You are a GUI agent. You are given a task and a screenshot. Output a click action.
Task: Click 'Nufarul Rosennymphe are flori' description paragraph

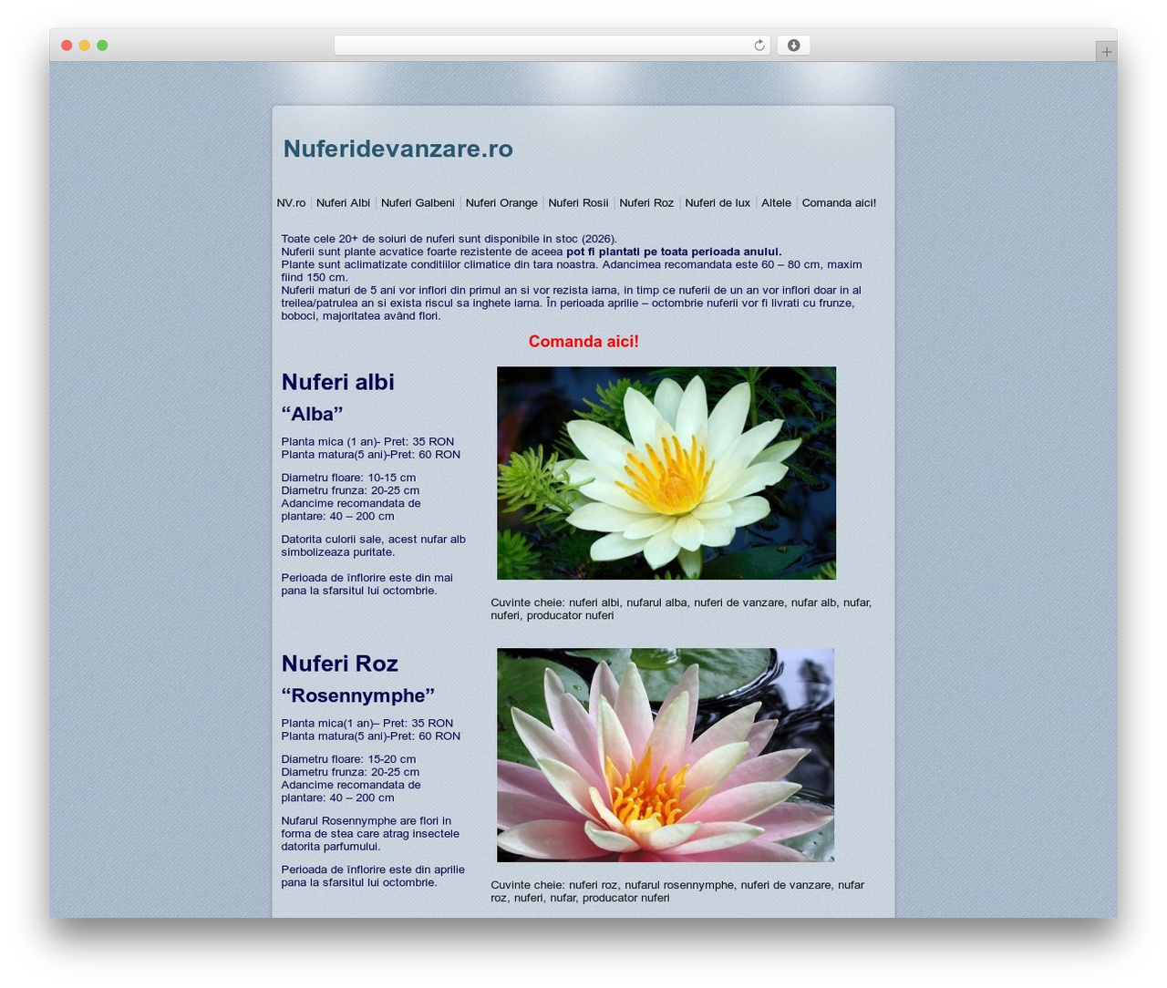pyautogui.click(x=370, y=834)
